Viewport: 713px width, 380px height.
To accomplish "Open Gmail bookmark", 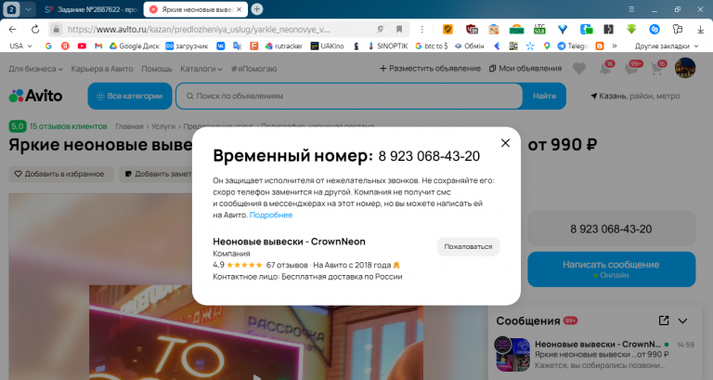I will coord(98,46).
